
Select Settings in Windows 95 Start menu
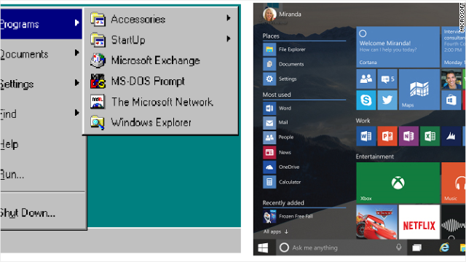[x=41, y=84]
